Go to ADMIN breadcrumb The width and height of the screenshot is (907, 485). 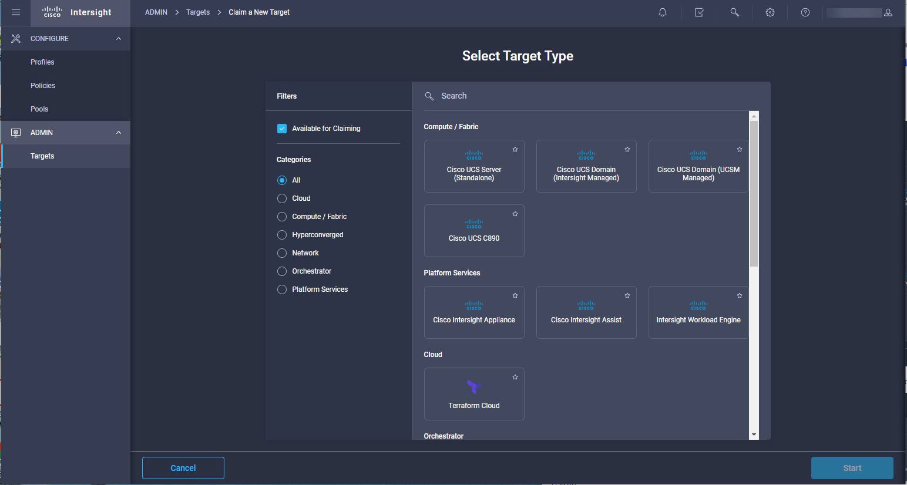(156, 12)
